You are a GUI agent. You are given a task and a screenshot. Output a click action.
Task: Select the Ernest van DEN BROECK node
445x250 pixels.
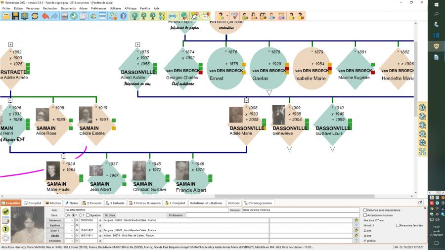(226, 68)
